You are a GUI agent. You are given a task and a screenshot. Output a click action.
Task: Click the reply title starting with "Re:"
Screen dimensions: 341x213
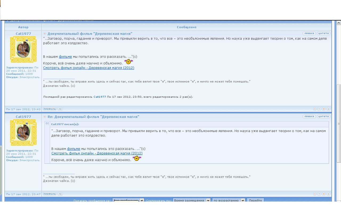94,117
